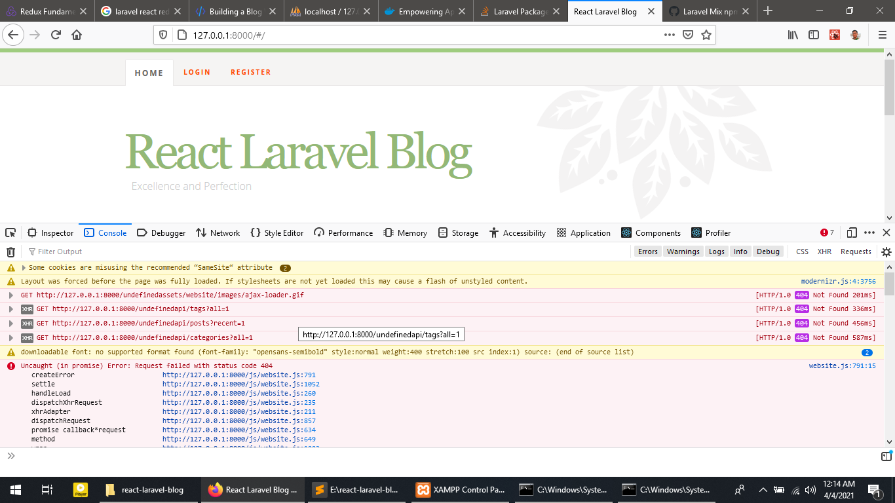Open XAMPP Control Panel from taskbar
This screenshot has width=895, height=503.
461,489
